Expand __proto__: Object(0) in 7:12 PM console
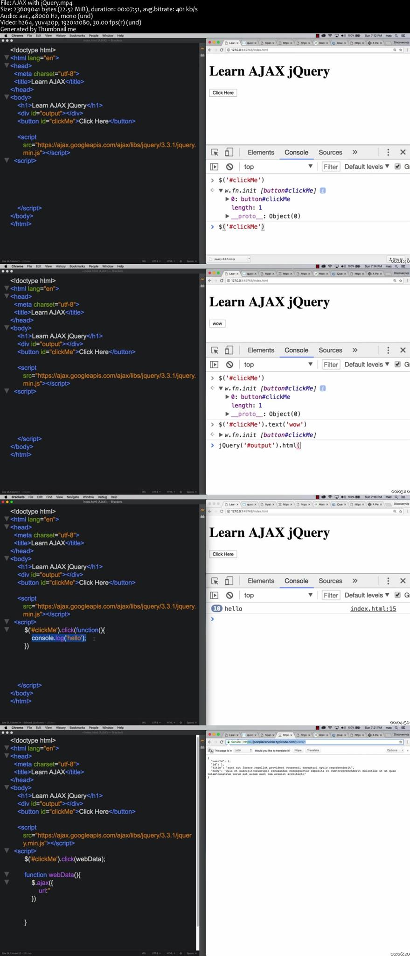Viewport: 410px width, 956px height. 227,216
